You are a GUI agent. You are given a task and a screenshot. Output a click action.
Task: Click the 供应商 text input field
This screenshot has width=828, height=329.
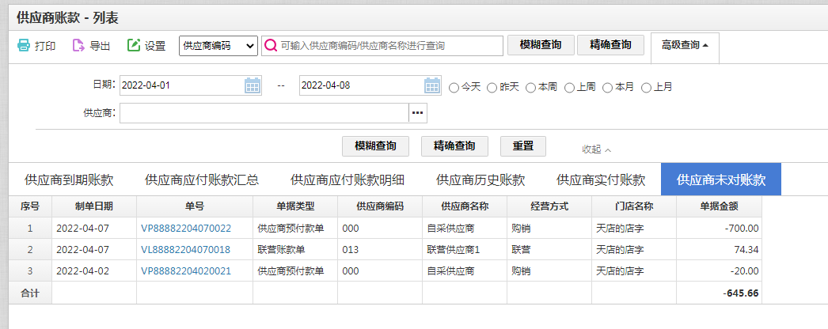[x=264, y=113]
